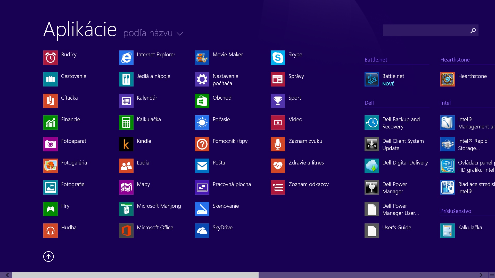
Task: Open the Pomocník+tipy help icon
Action: [x=202, y=144]
